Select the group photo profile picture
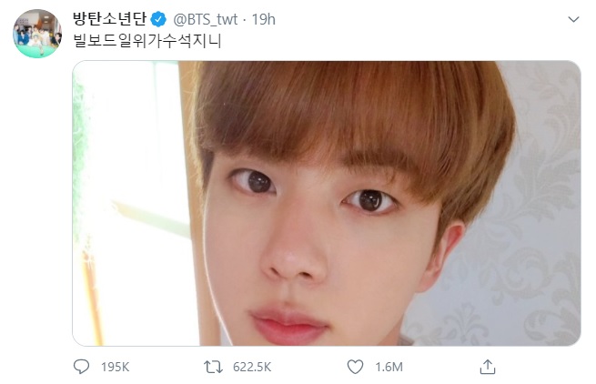Screen dimensions: 596x384 36,34
